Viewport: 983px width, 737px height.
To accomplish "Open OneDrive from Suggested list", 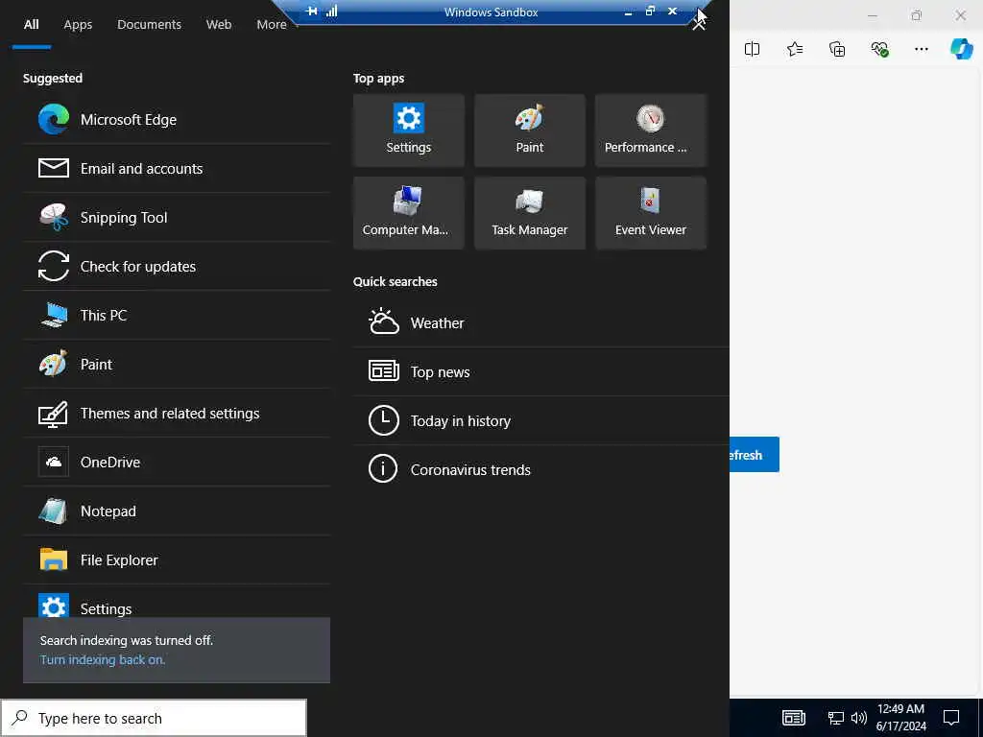I will coord(177,462).
